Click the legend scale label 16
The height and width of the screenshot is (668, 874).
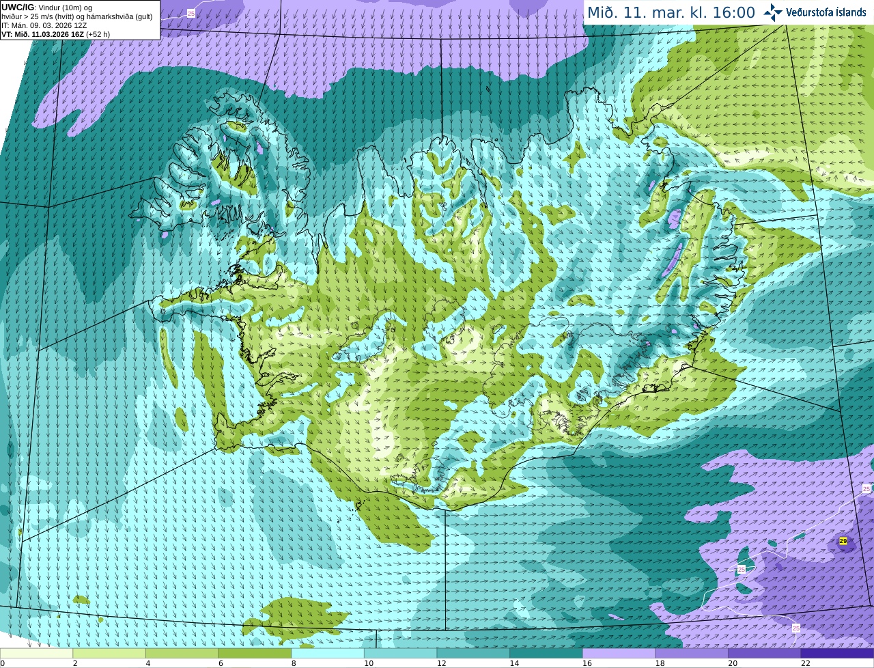point(587,663)
